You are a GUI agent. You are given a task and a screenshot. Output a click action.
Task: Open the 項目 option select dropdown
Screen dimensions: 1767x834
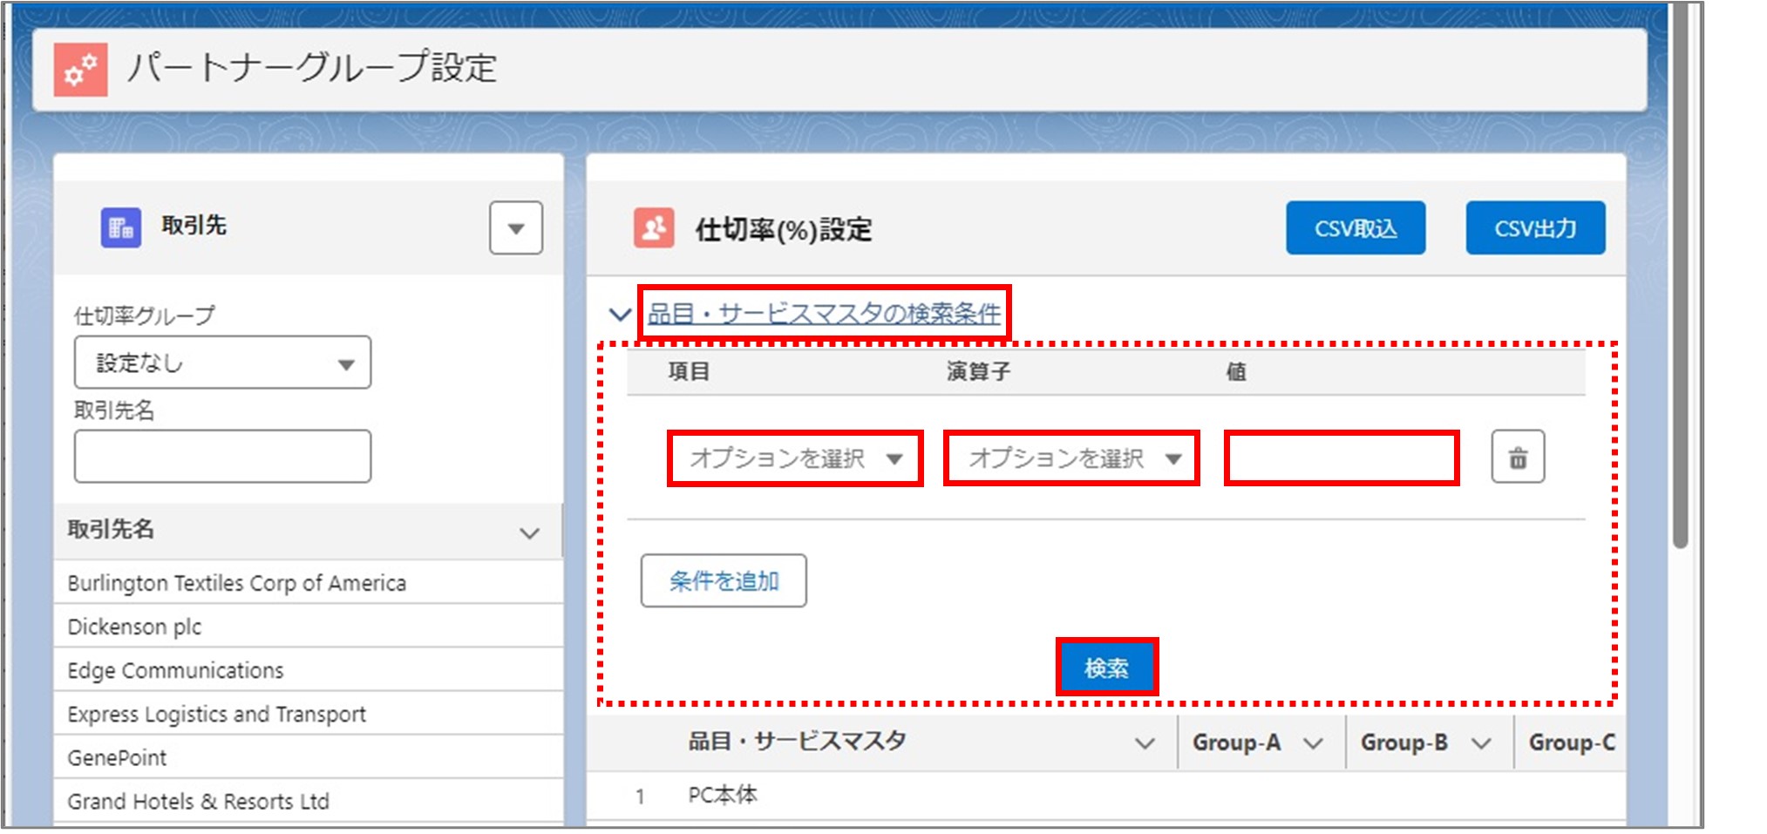(x=795, y=458)
